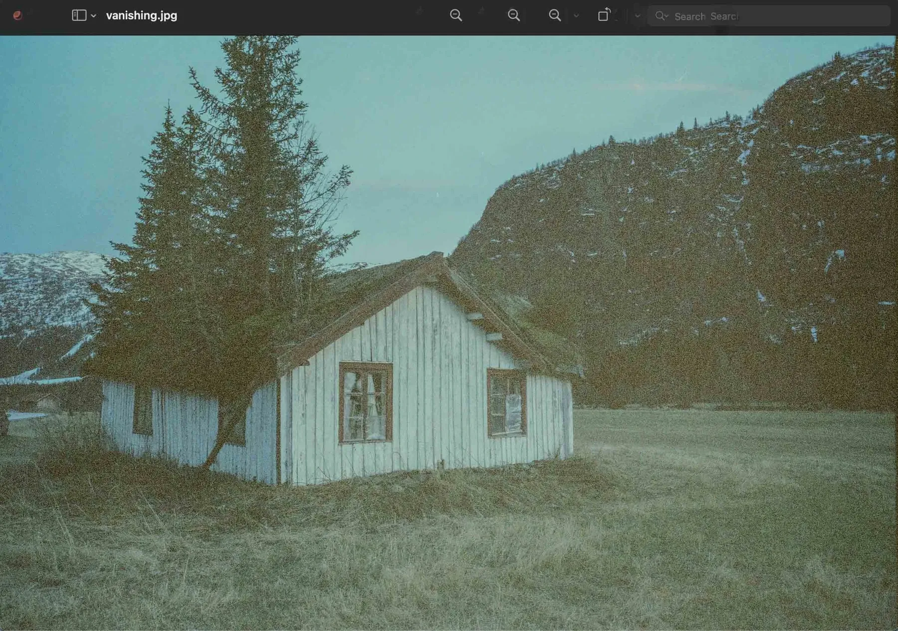Viewport: 898px width, 631px height.
Task: Click the vanishing.jpg window title
Action: pos(142,15)
